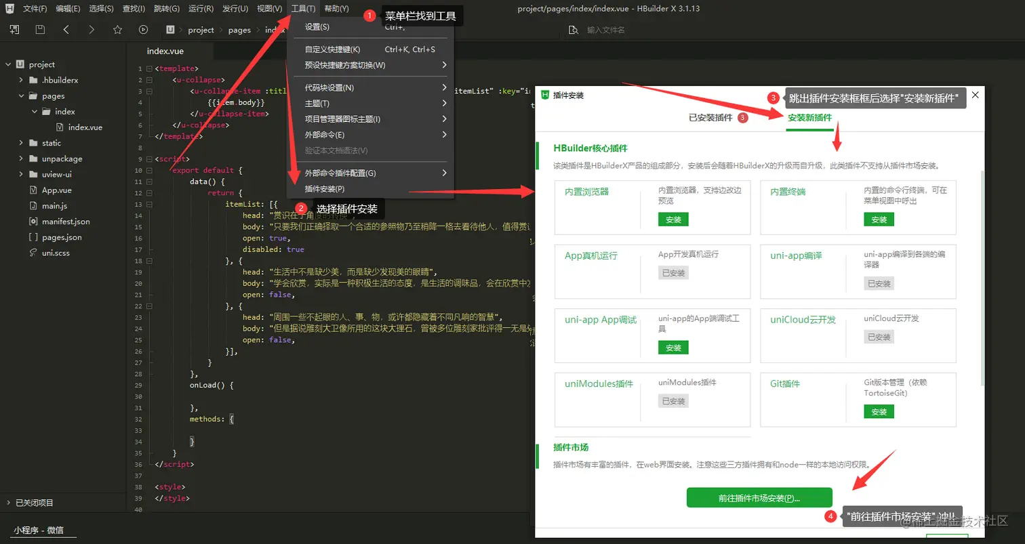The image size is (1025, 544).
Task: Open App.vue in the project tree
Action: click(50, 190)
